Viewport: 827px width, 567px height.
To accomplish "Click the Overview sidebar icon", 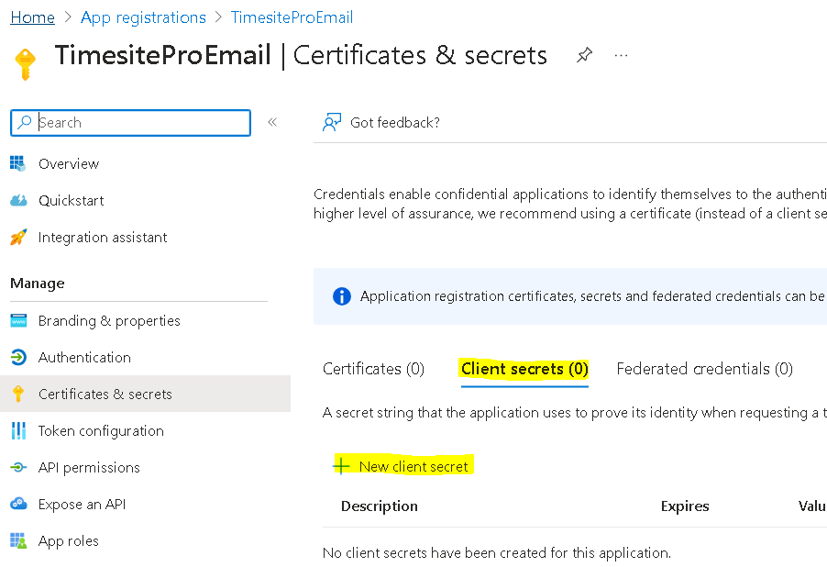I will (18, 163).
